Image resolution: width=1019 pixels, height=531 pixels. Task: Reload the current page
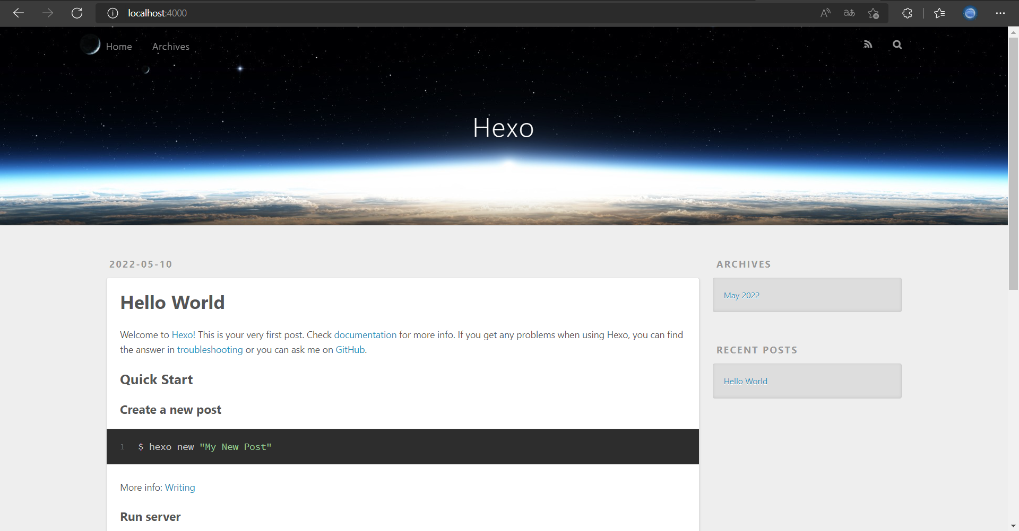(77, 13)
